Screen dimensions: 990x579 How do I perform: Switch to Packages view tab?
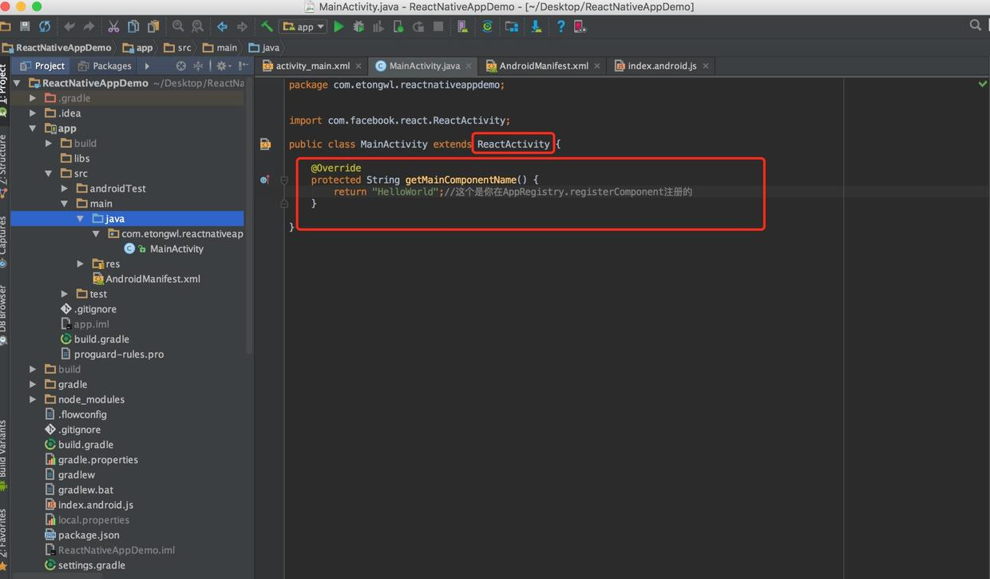(104, 65)
